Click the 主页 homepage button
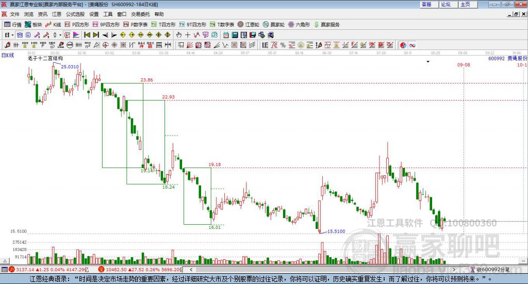The width and height of the screenshot is (528, 284). click(x=467, y=4)
